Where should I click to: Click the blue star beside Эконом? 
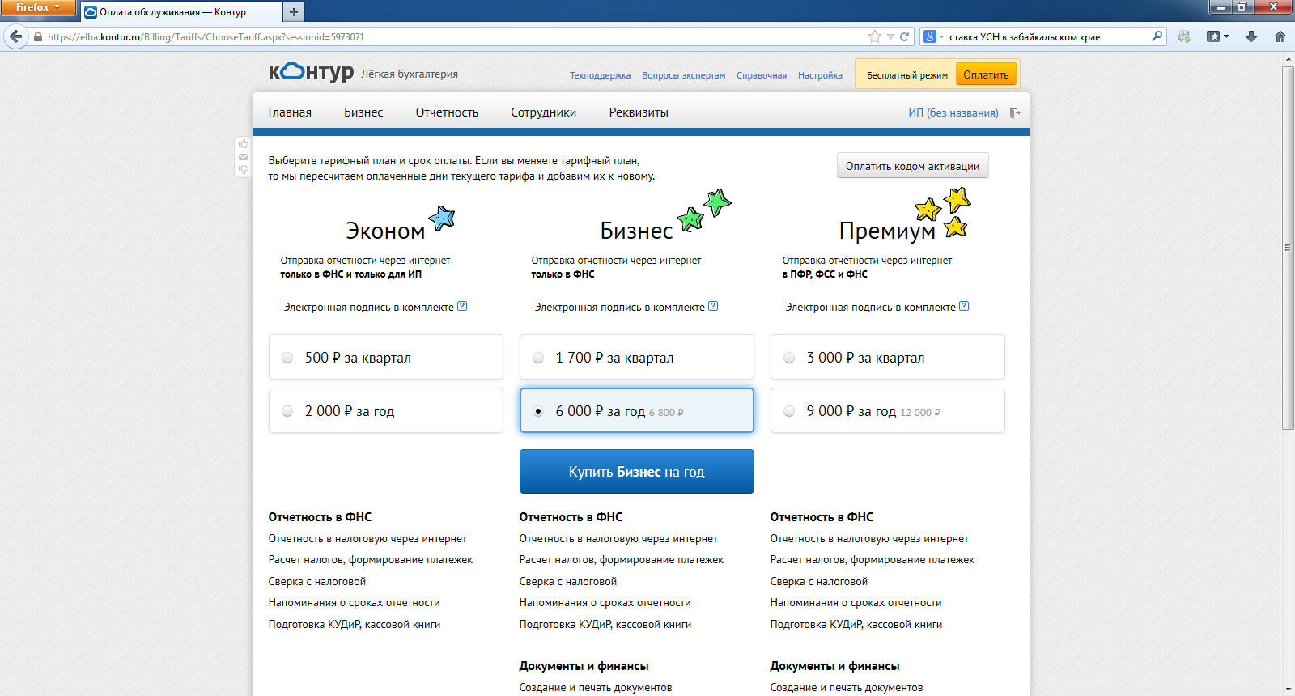coord(442,218)
